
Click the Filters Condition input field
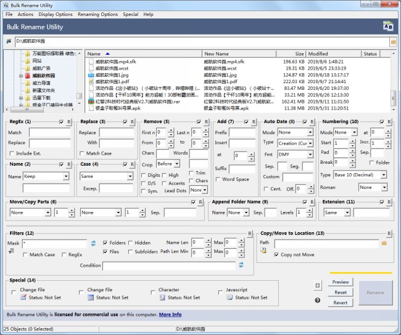tap(169, 266)
